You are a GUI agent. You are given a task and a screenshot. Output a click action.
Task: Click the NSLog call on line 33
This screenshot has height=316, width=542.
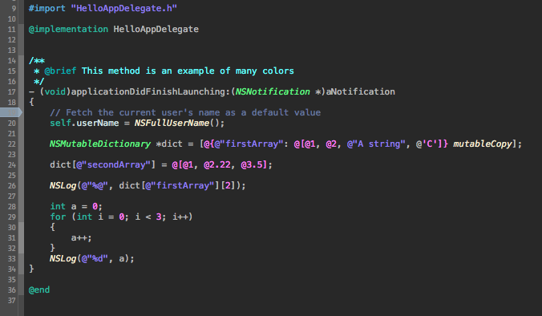tap(63, 258)
